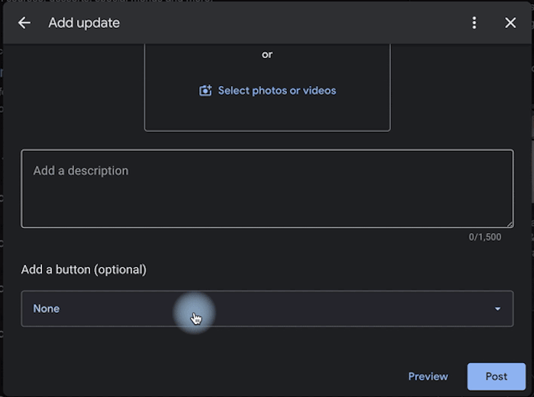Image resolution: width=534 pixels, height=397 pixels.
Task: Click the description box resize handle
Action: click(509, 224)
